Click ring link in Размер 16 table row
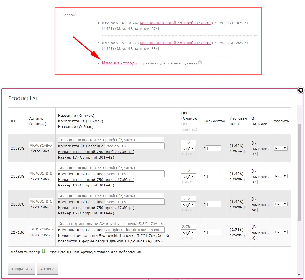The width and height of the screenshot is (305, 280). point(96,208)
